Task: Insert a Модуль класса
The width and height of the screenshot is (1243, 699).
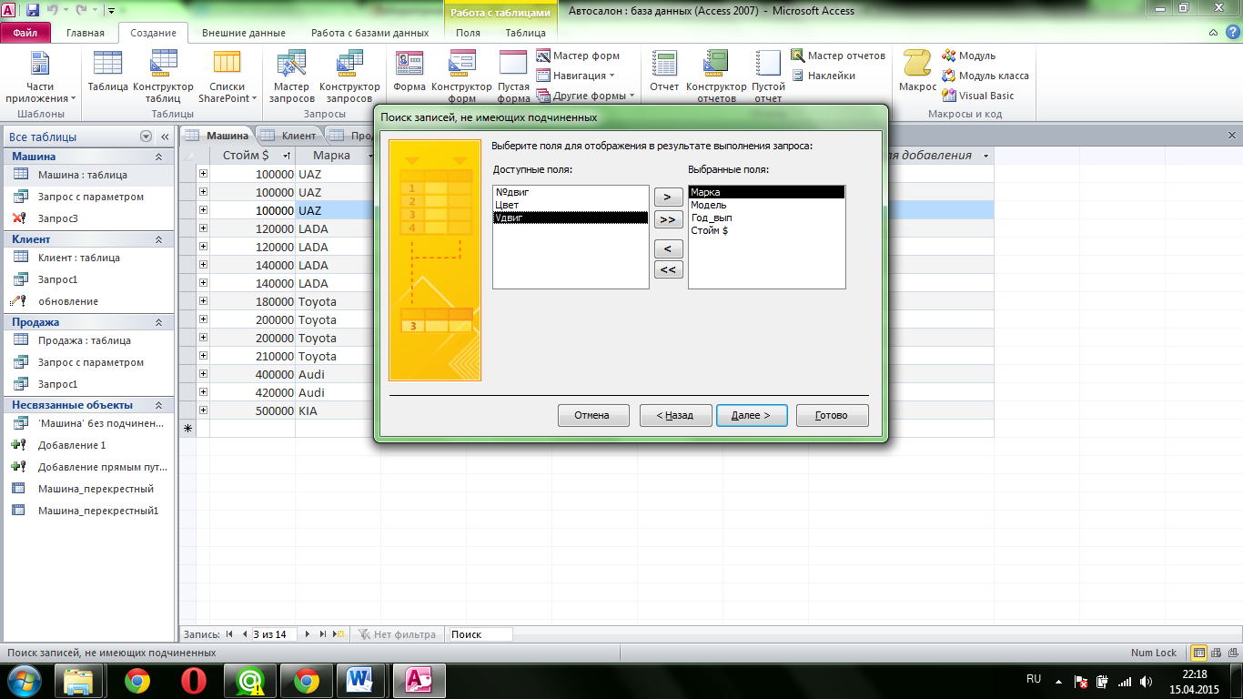Action: point(986,76)
